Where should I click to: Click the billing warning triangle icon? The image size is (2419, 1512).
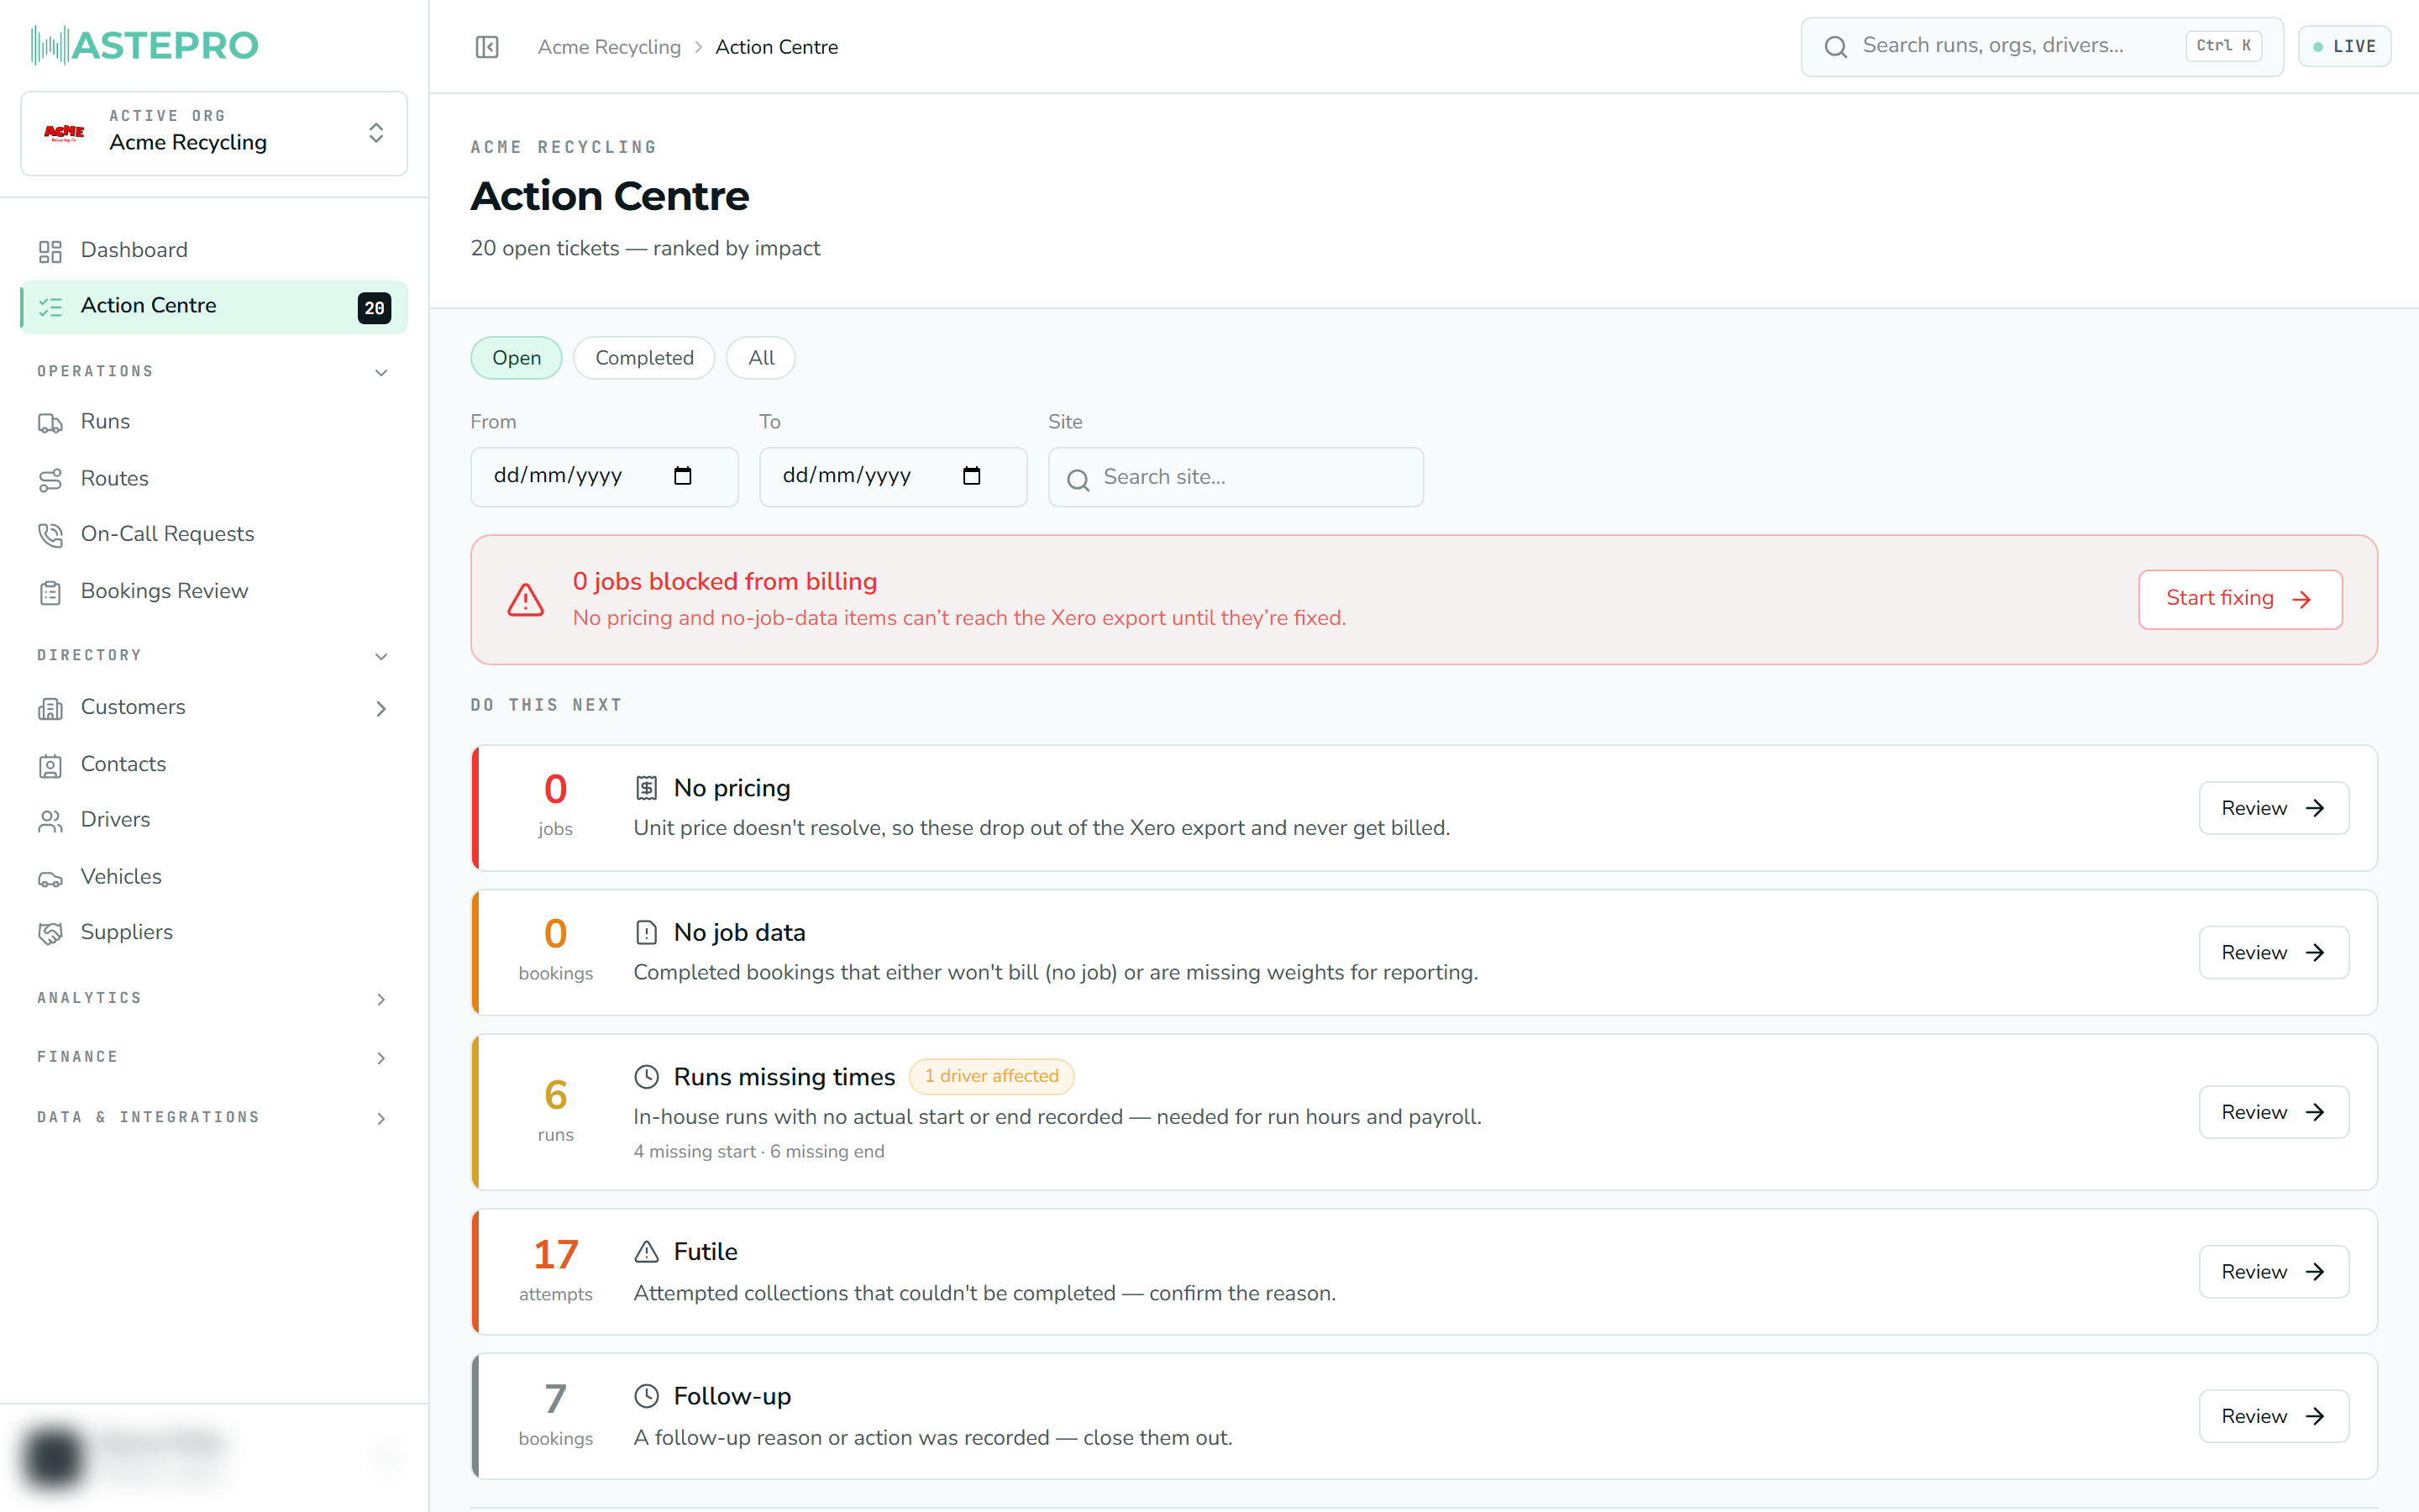[x=526, y=600]
